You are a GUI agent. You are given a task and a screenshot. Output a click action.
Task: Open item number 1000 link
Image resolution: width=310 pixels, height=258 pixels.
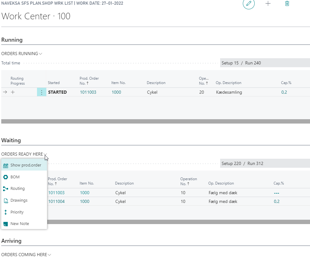click(x=116, y=92)
